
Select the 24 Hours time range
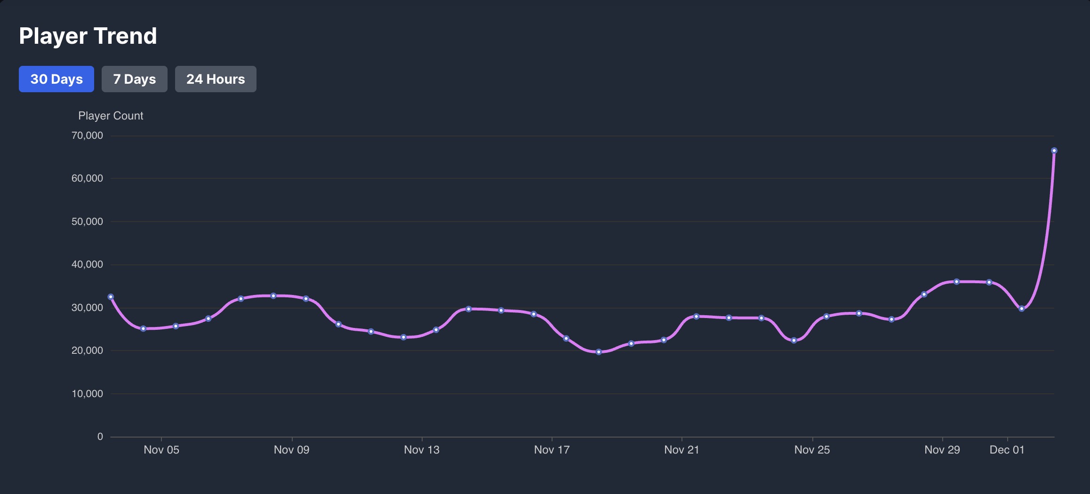tap(216, 79)
